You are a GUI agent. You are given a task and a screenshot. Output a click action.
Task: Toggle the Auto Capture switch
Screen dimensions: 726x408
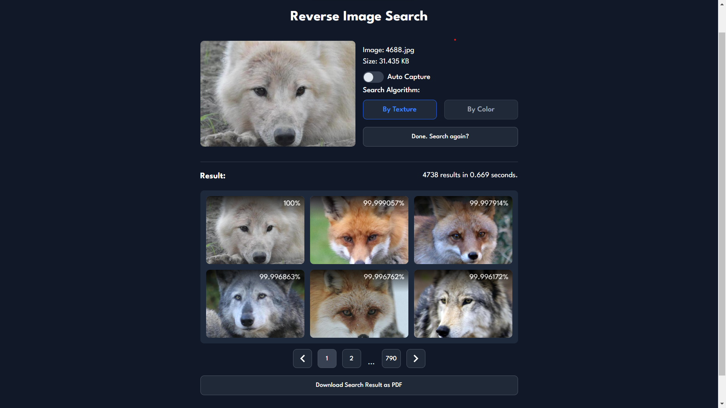click(373, 77)
